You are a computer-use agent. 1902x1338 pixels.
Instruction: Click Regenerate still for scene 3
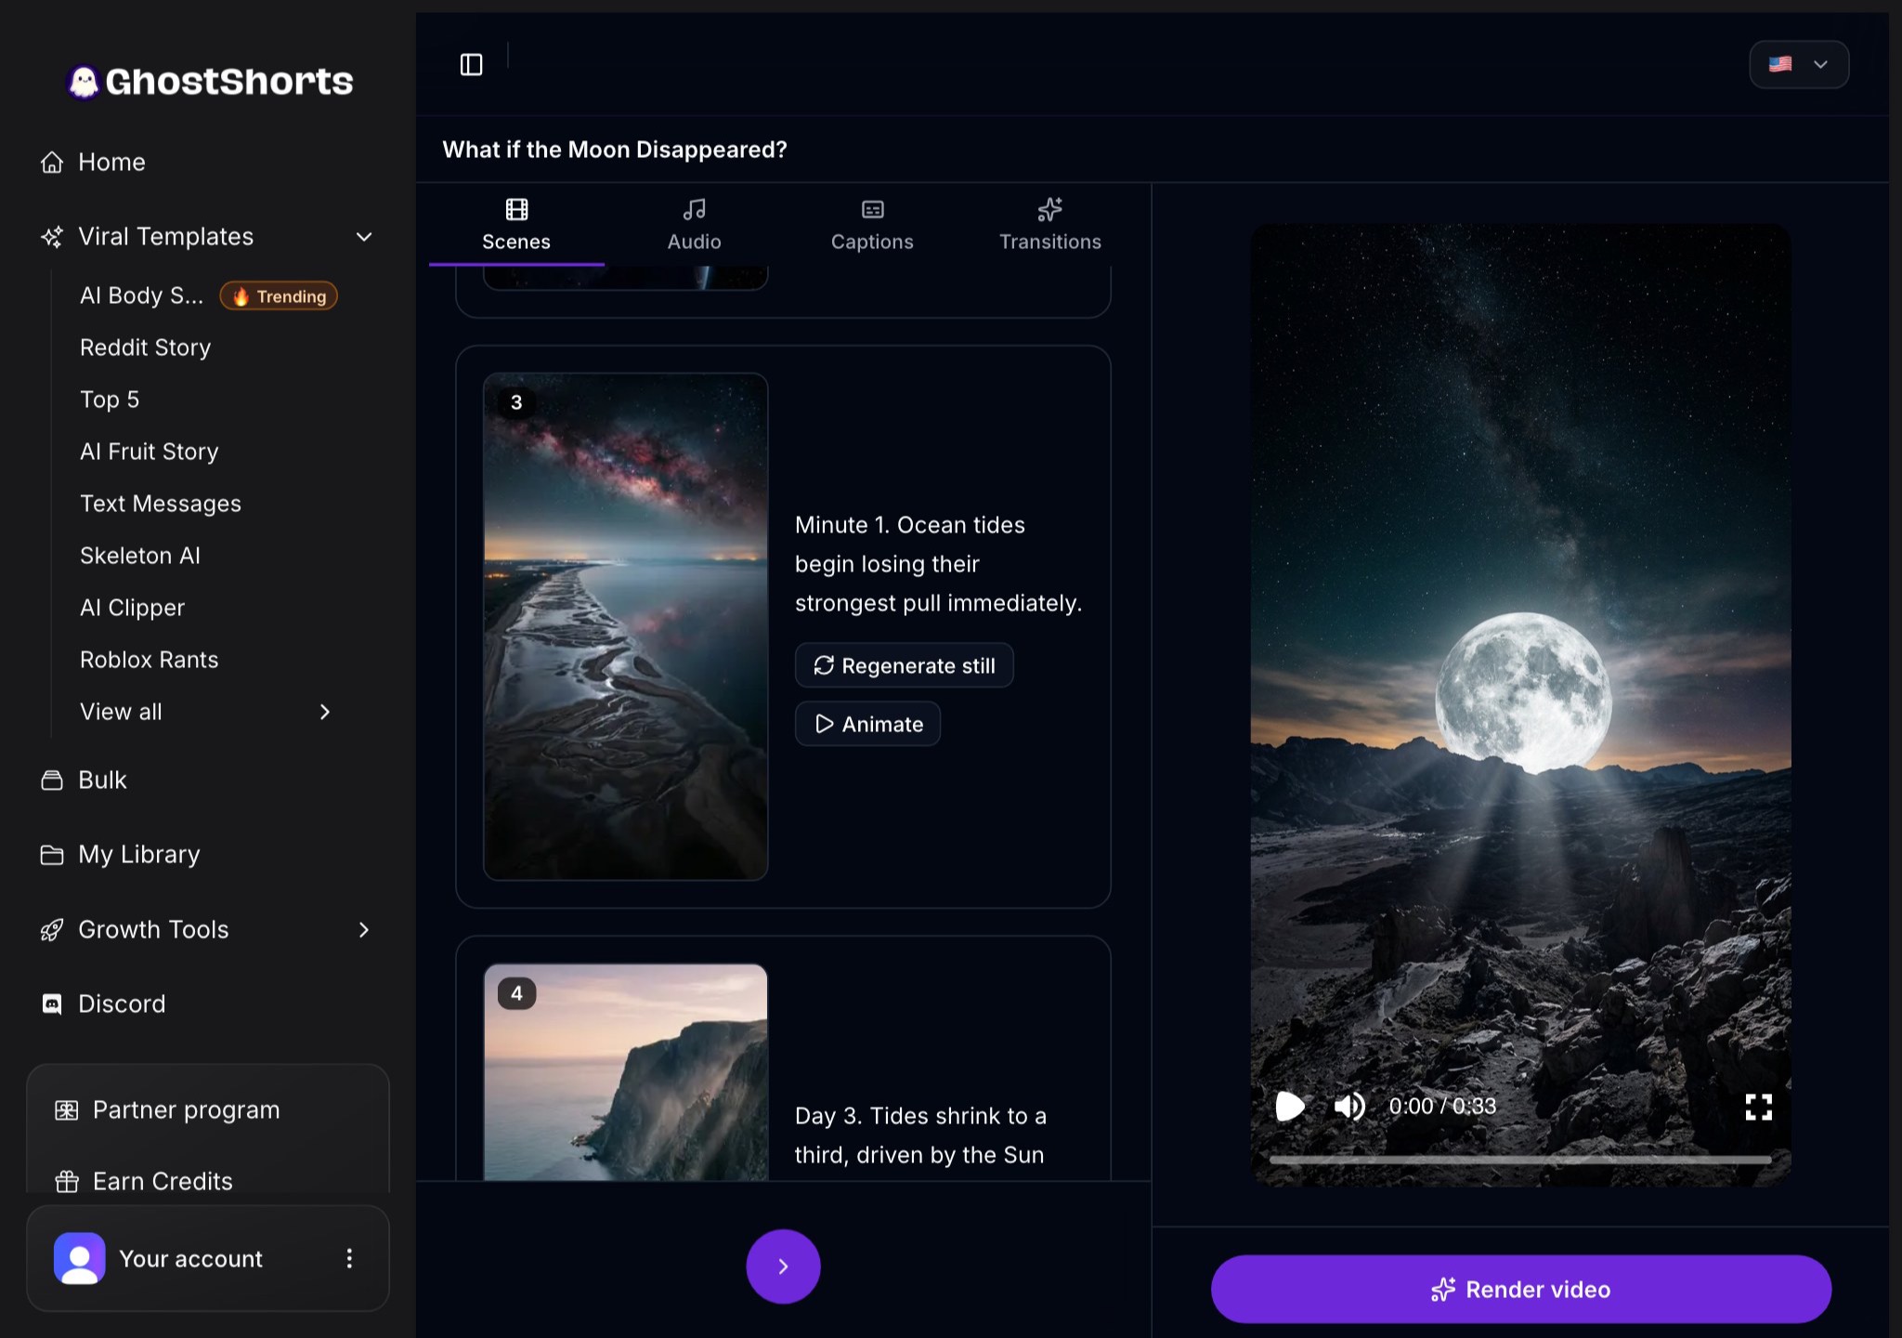905,666
